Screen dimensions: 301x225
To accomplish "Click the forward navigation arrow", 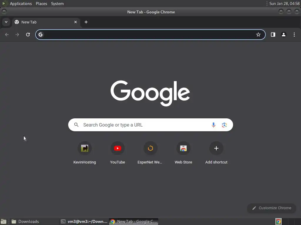I will pyautogui.click(x=17, y=35).
